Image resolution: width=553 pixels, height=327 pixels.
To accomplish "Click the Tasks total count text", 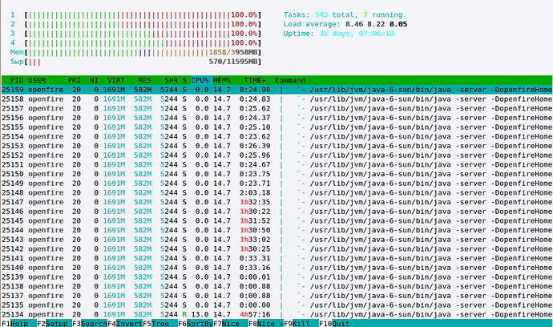I will click(x=321, y=14).
